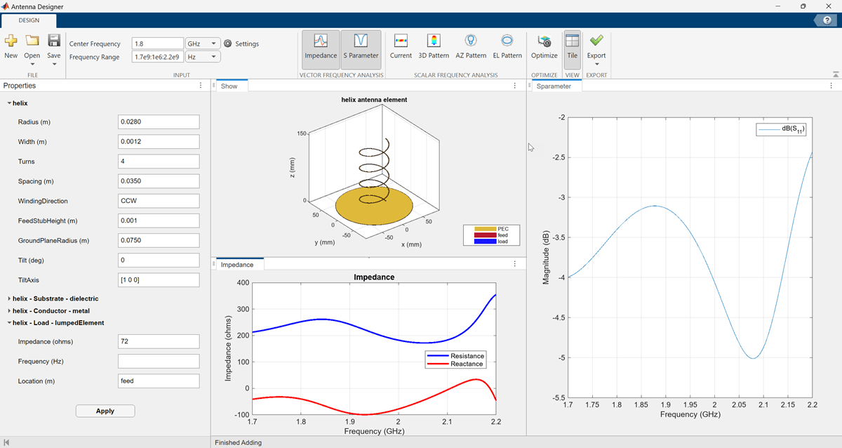This screenshot has height=448, width=842.
Task: Run the Current analysis
Action: click(x=401, y=46)
